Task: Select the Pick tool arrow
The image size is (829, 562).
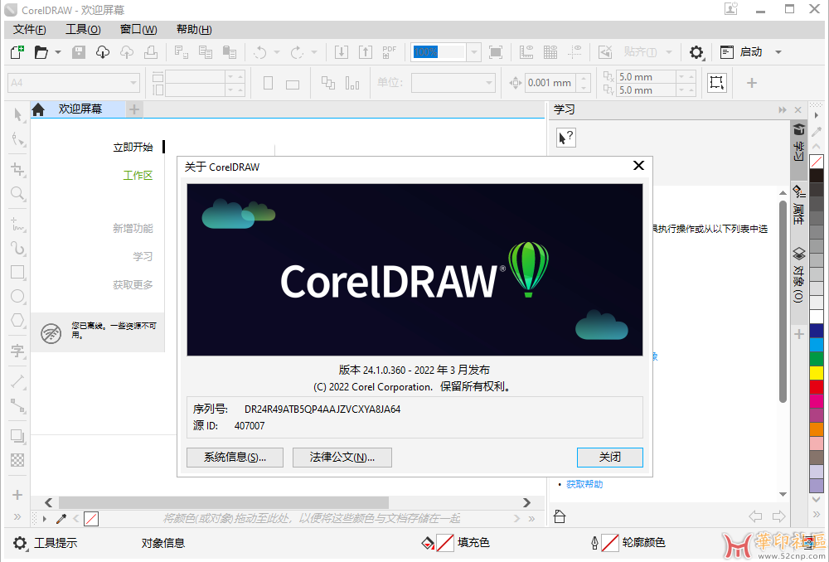Action: pyautogui.click(x=17, y=114)
